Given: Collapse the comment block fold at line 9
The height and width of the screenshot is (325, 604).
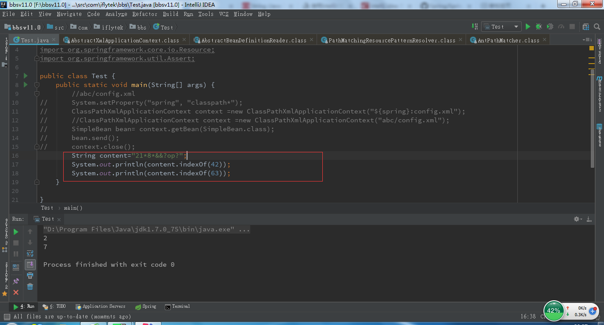Looking at the screenshot, I should tap(37, 94).
